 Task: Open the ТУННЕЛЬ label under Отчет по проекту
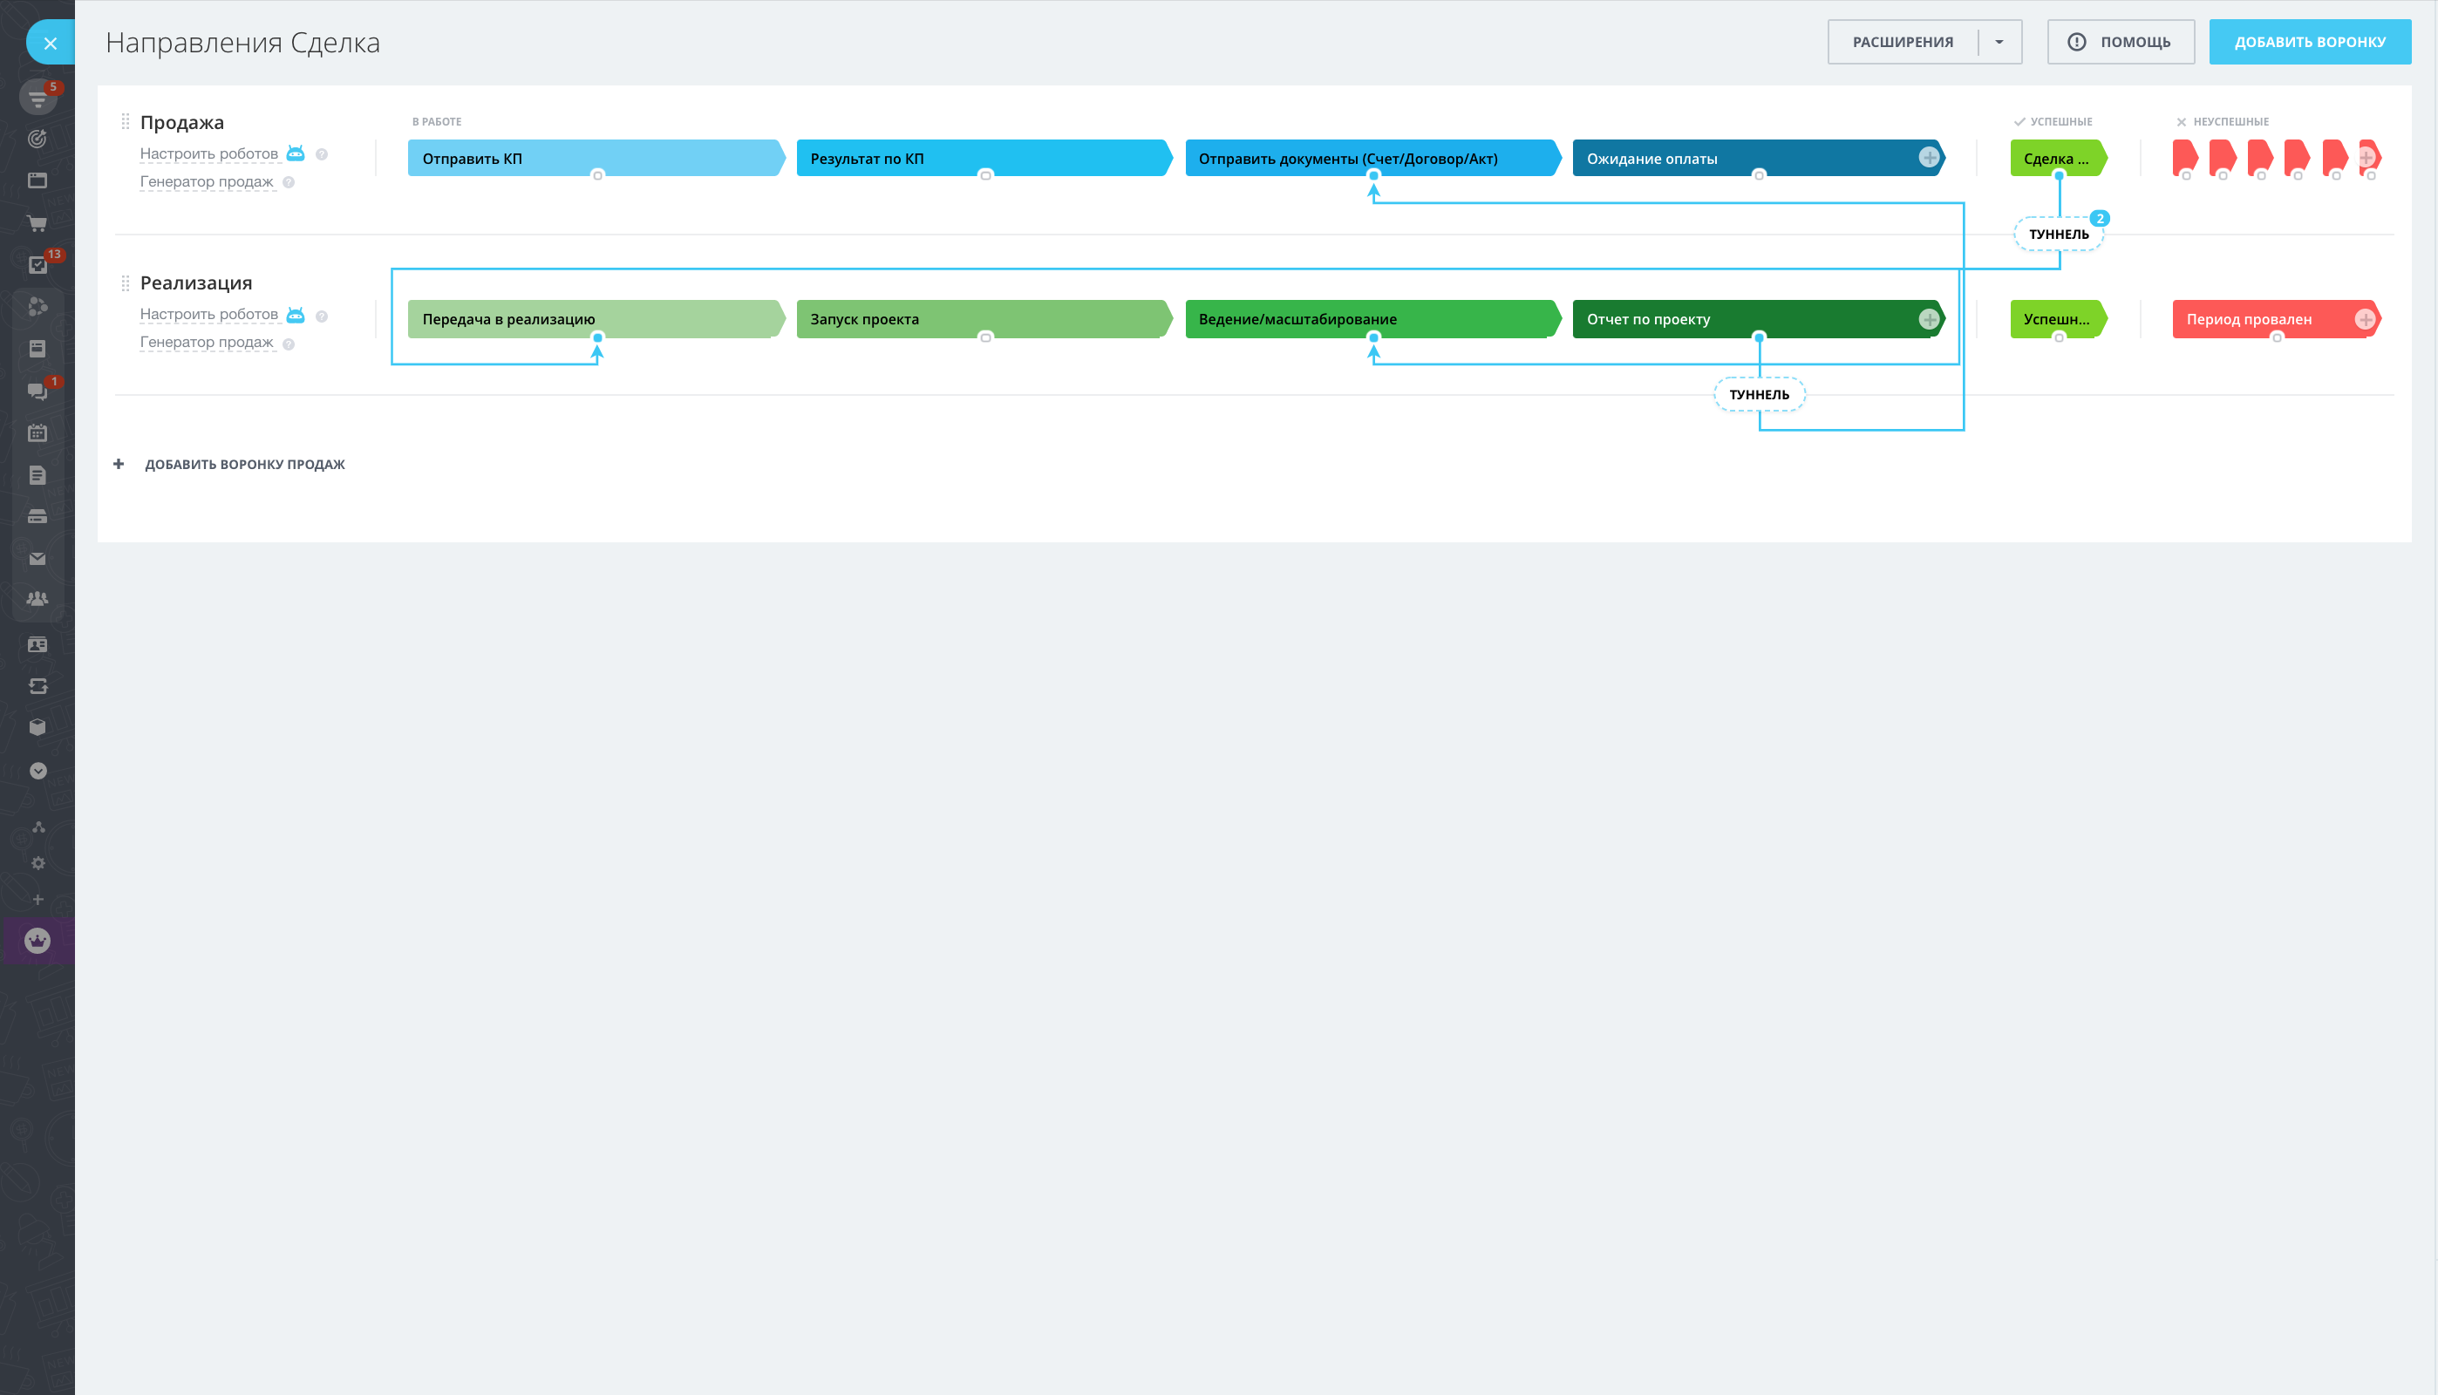(x=1759, y=395)
